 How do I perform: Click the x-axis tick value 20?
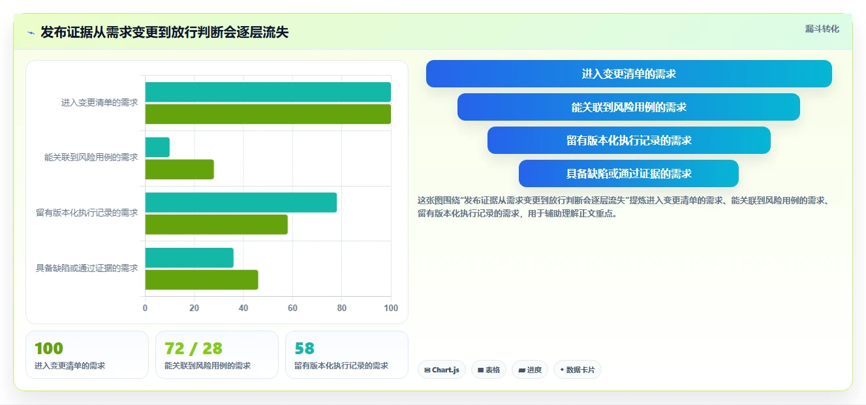point(194,308)
